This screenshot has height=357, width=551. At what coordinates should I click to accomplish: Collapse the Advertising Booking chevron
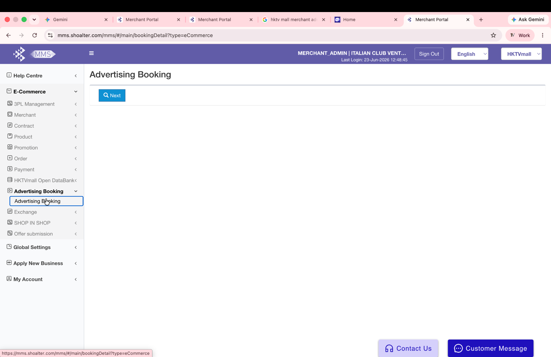(x=76, y=191)
